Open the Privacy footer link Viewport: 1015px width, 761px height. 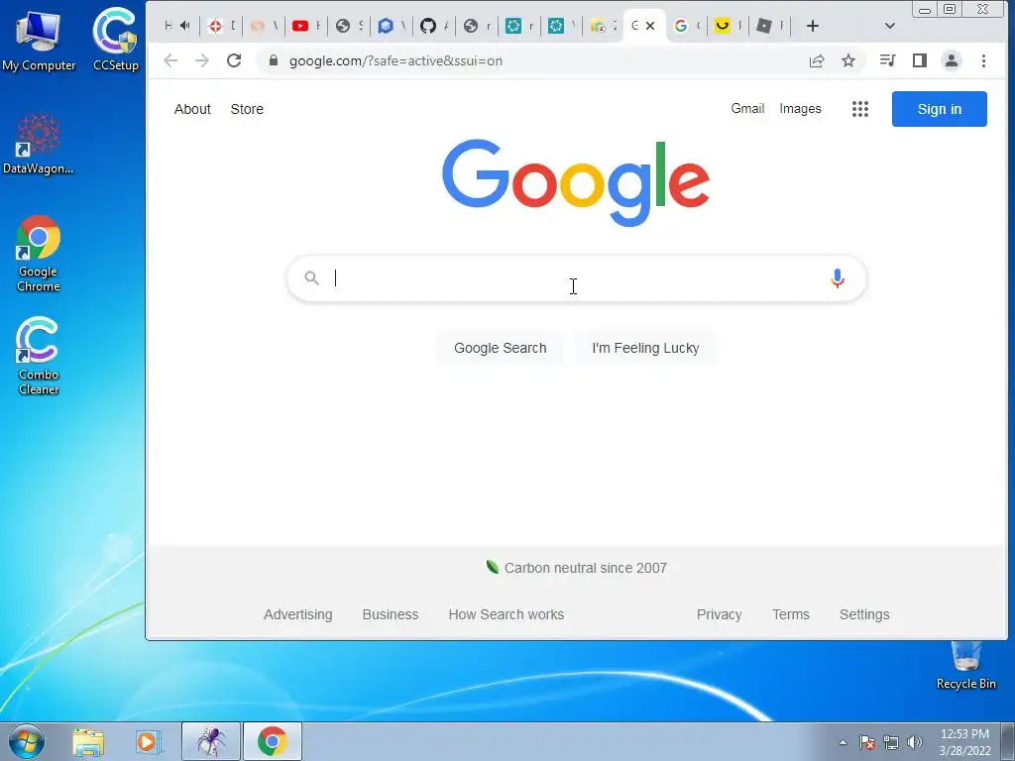point(720,614)
